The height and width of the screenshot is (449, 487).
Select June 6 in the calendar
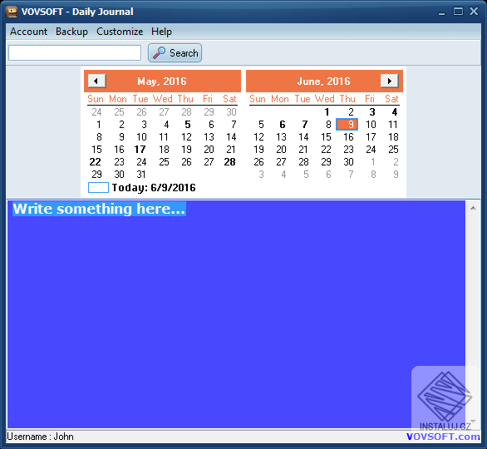[x=283, y=125]
